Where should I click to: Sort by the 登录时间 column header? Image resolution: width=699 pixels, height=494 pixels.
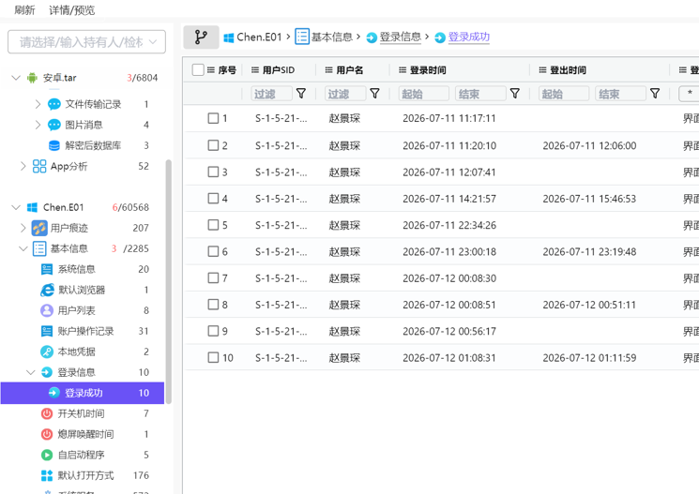[x=428, y=70]
